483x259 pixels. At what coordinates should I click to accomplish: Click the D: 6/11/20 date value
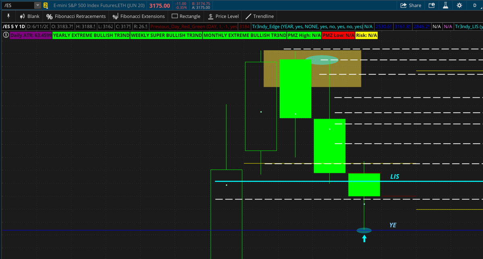[x=38, y=27]
